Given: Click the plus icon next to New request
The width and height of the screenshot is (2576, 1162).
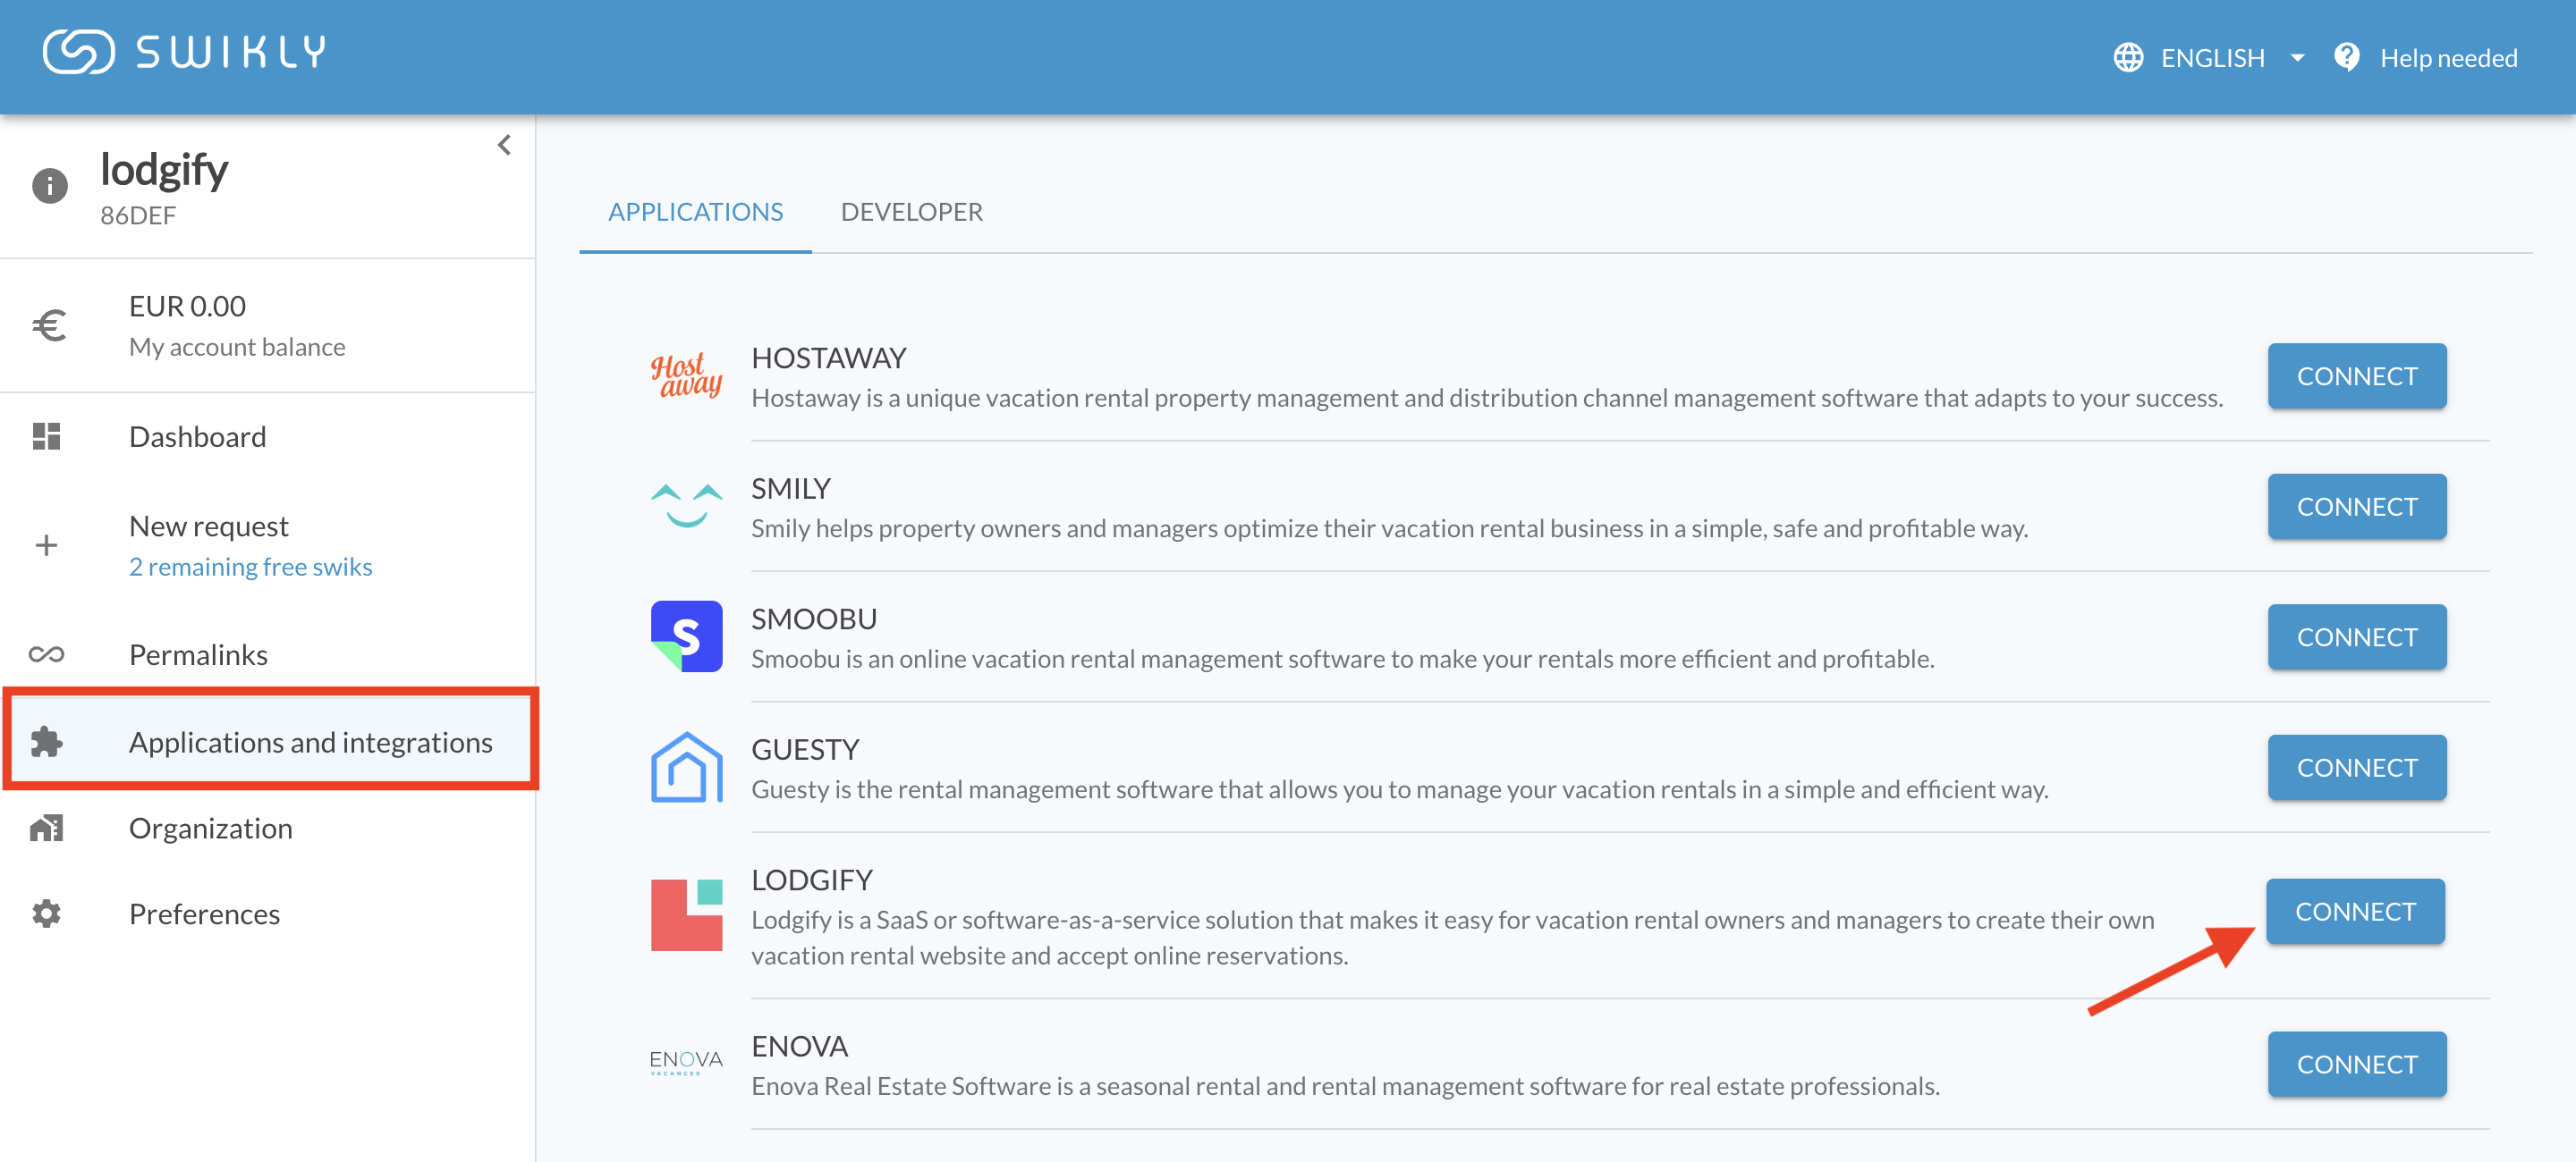Looking at the screenshot, I should click(x=44, y=544).
